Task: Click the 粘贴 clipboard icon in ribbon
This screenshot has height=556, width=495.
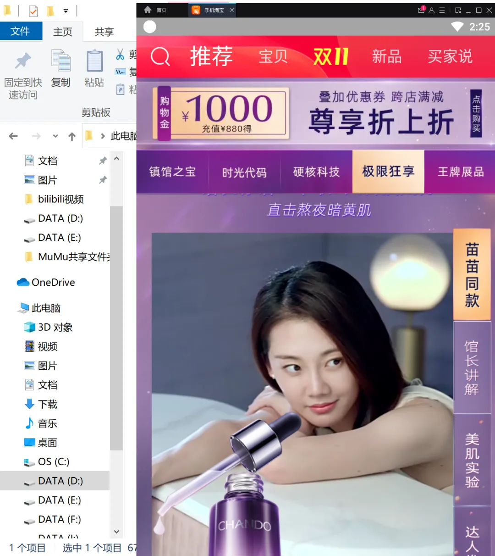Action: 94,61
